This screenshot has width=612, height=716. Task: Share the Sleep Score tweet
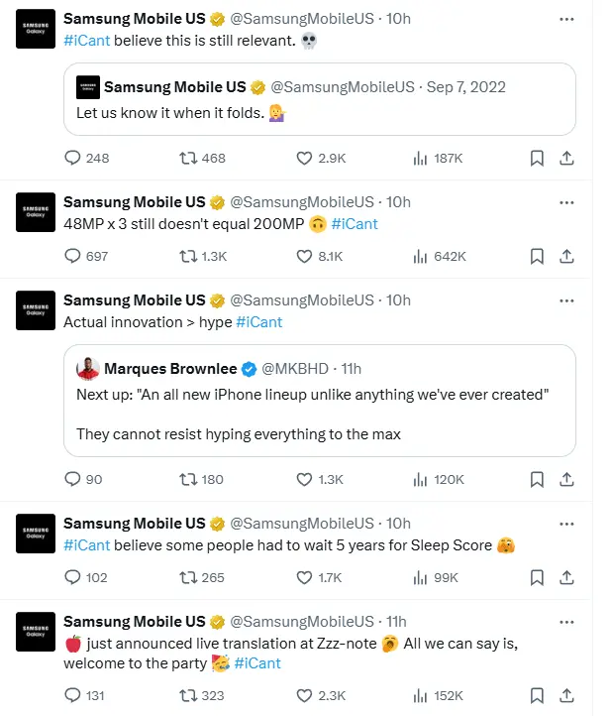[x=566, y=577]
